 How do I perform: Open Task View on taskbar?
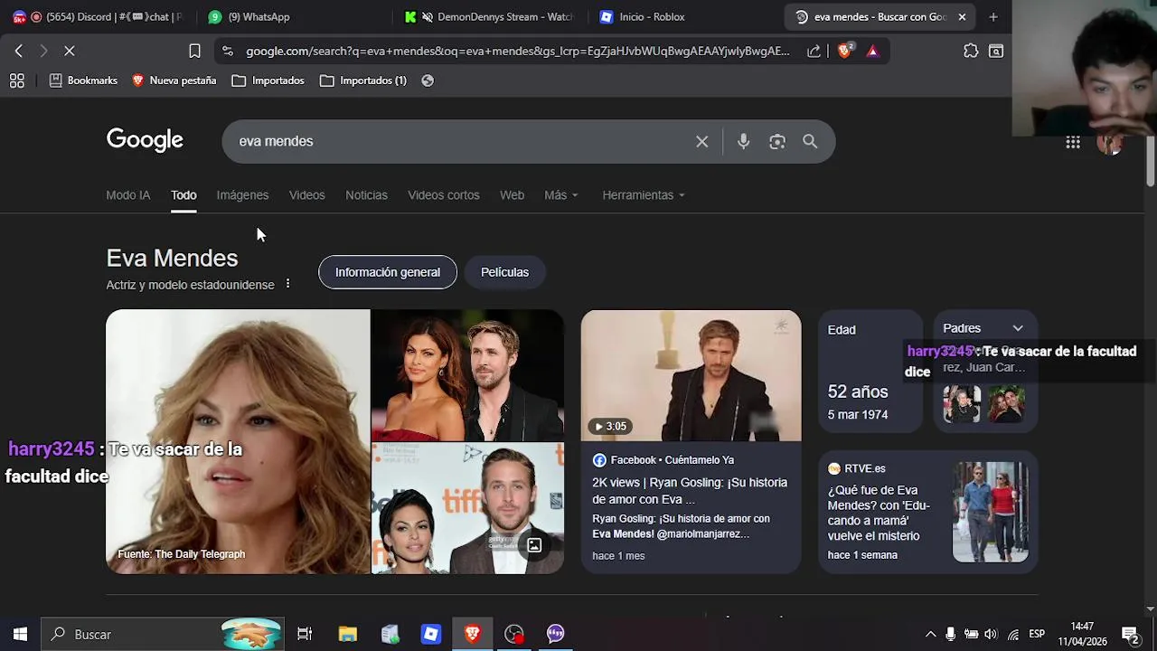305,634
